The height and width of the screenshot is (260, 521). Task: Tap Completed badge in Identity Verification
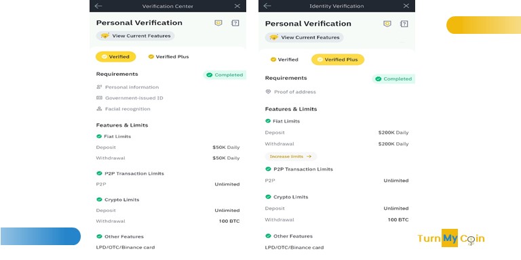click(x=393, y=79)
